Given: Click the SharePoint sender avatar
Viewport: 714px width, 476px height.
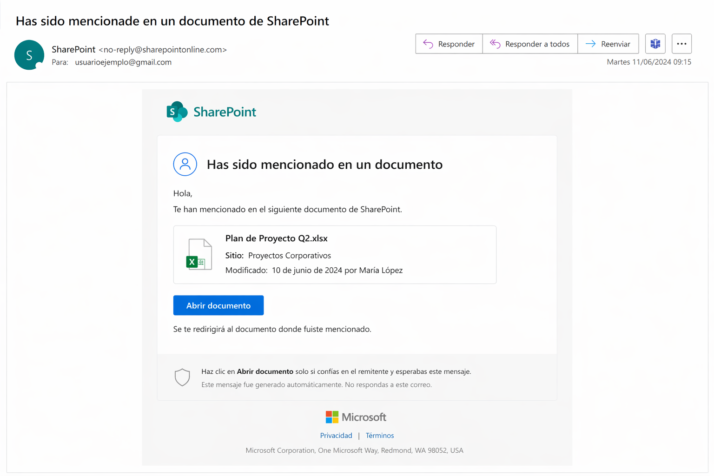Looking at the screenshot, I should [29, 55].
